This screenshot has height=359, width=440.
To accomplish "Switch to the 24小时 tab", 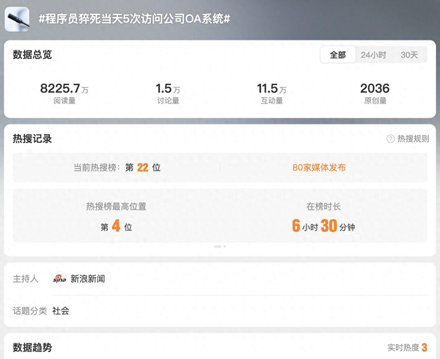I will (x=373, y=55).
